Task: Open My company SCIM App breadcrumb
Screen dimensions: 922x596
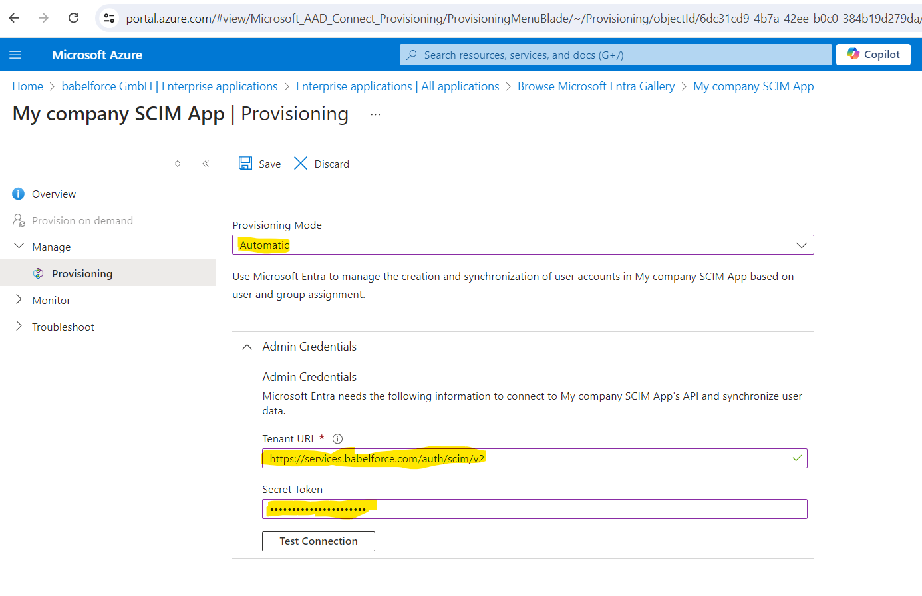Action: click(x=753, y=86)
